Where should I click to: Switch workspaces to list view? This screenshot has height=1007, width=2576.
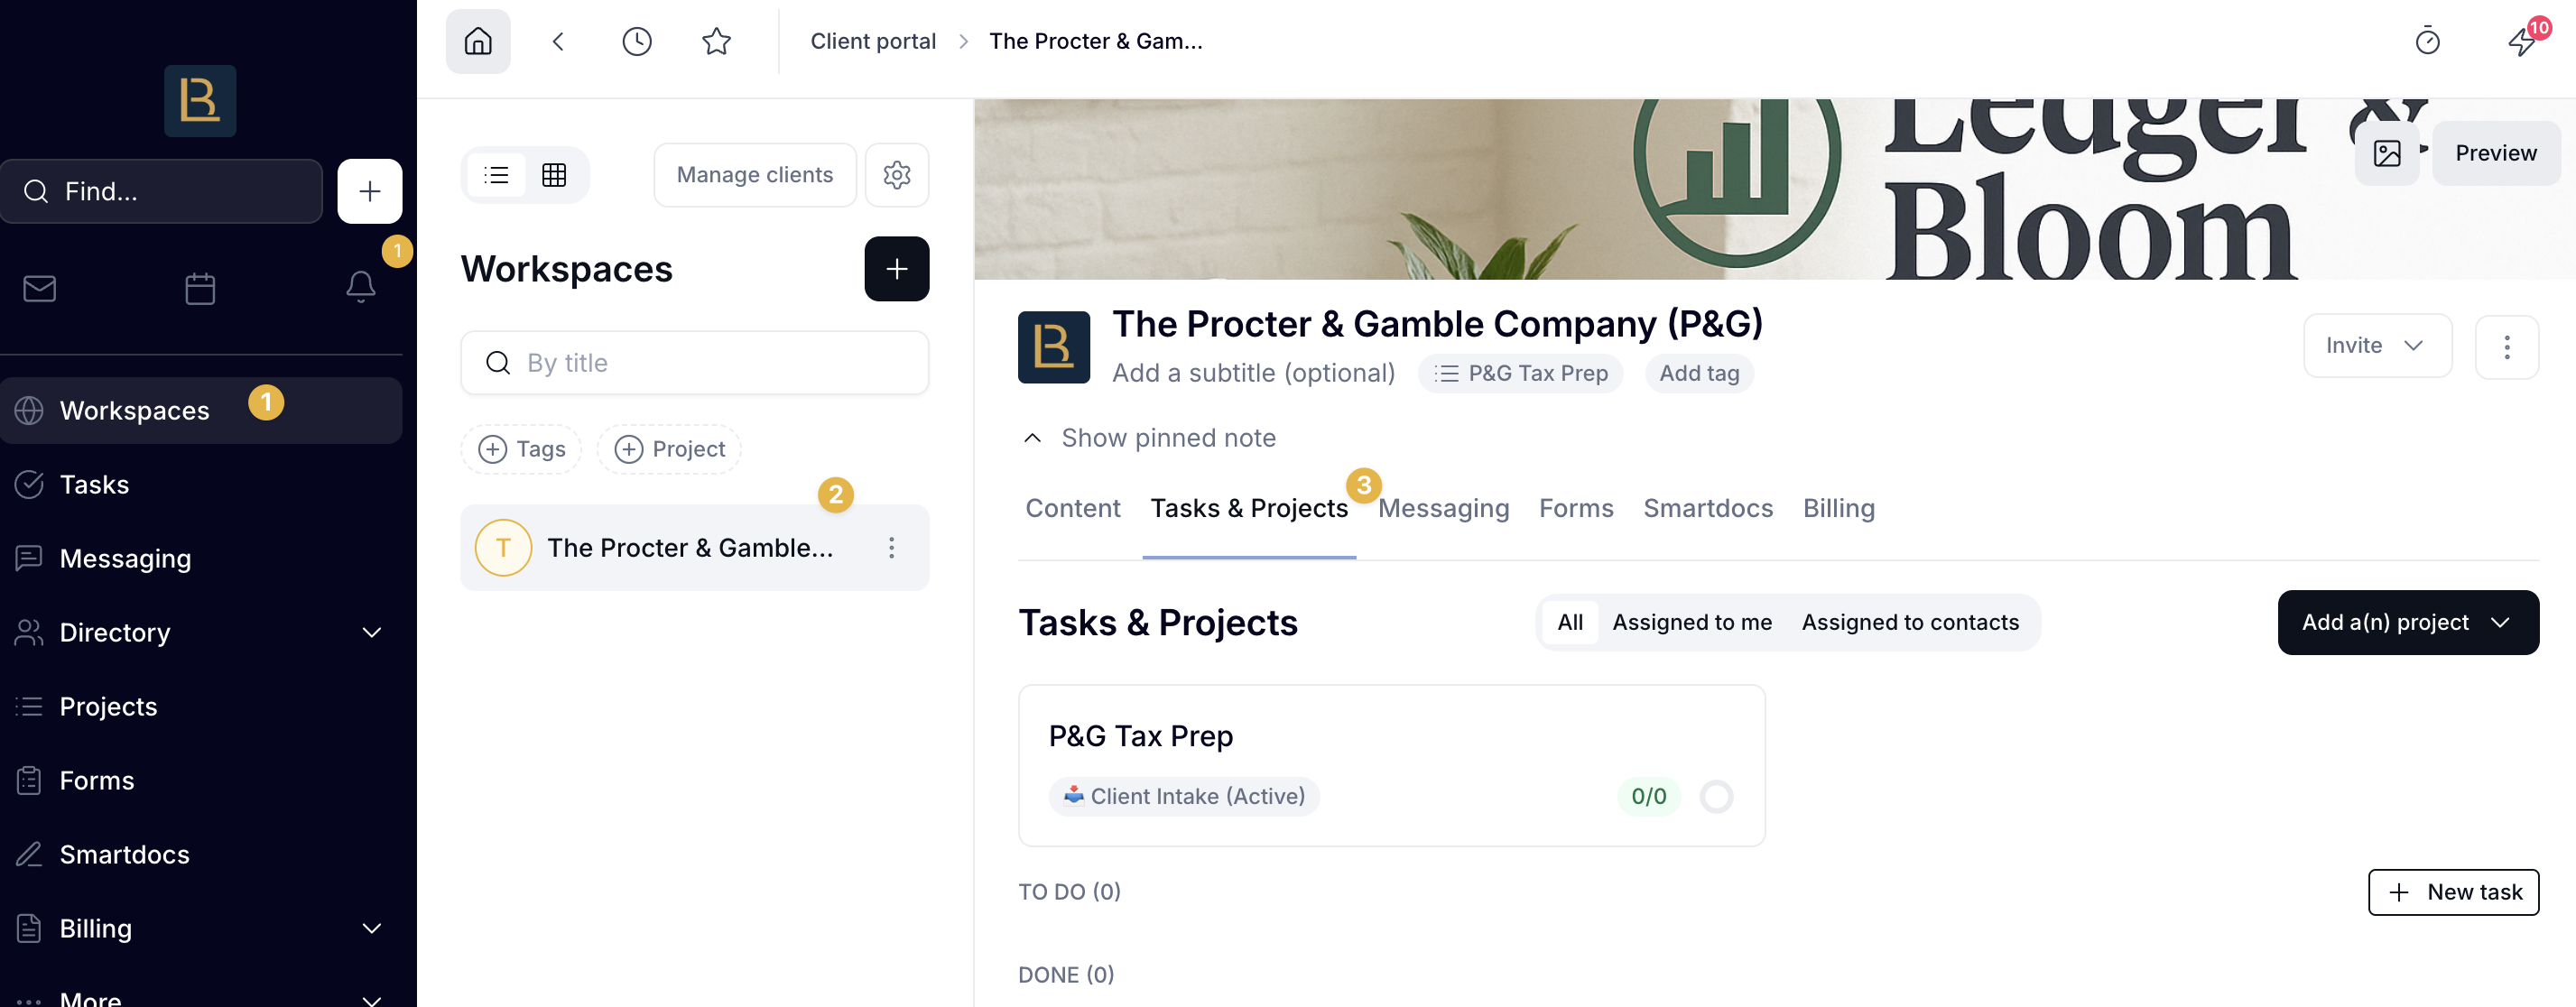[497, 175]
